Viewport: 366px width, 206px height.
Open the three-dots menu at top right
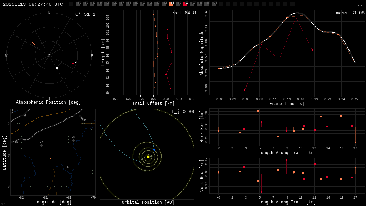358,5
